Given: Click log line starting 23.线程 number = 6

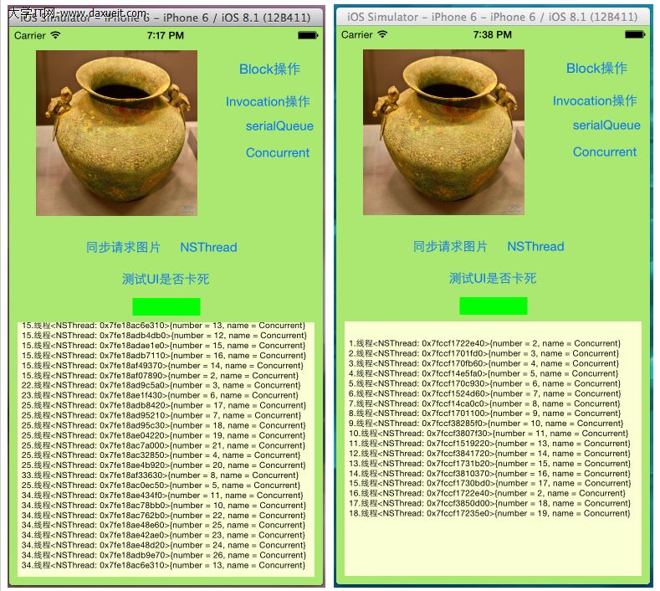Looking at the screenshot, I should (x=160, y=396).
